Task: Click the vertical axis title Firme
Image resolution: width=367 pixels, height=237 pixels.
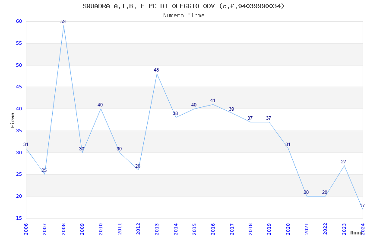Action: point(13,120)
